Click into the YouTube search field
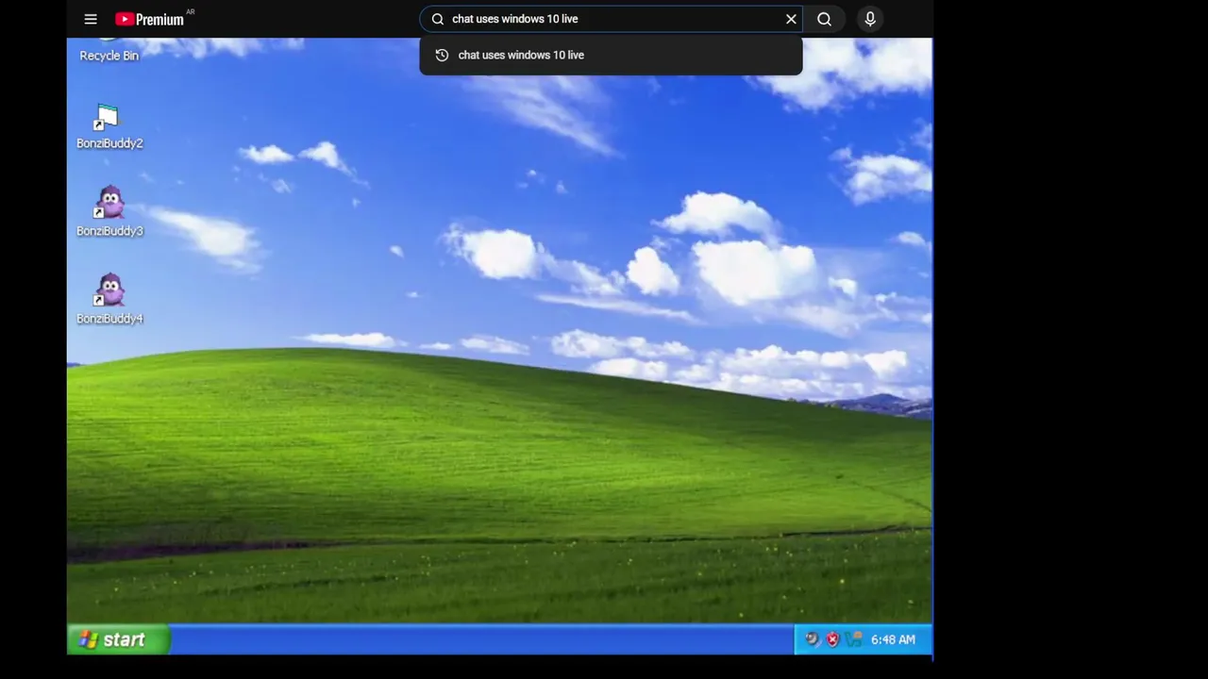Image resolution: width=1208 pixels, height=679 pixels. pyautogui.click(x=613, y=19)
